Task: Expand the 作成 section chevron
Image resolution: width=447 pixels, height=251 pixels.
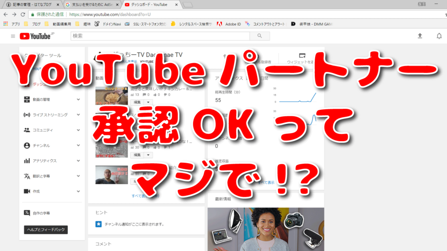Action: 79,191
